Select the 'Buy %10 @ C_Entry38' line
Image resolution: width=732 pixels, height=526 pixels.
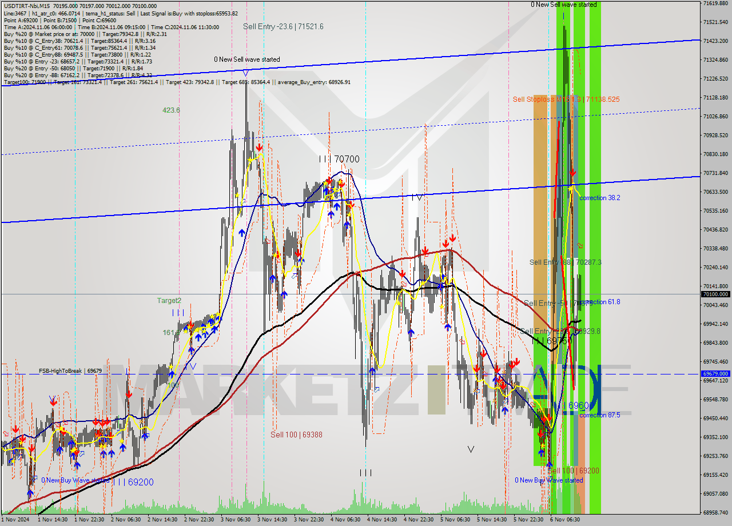click(79, 41)
